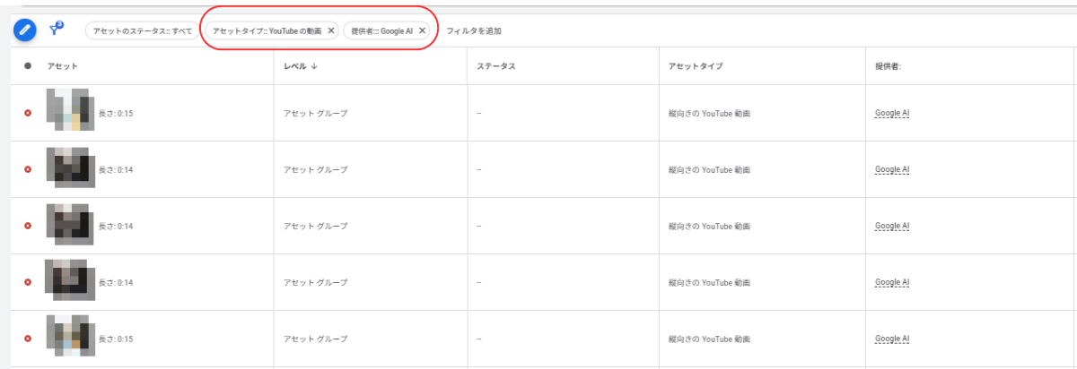Click the 提供者 column header
The height and width of the screenshot is (369, 1077).
(888, 66)
